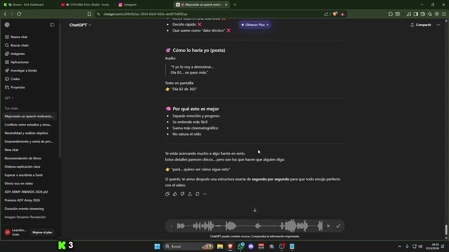Open a new browser tab
Image resolution: width=449 pixels, height=252 pixels.
coord(235,5)
